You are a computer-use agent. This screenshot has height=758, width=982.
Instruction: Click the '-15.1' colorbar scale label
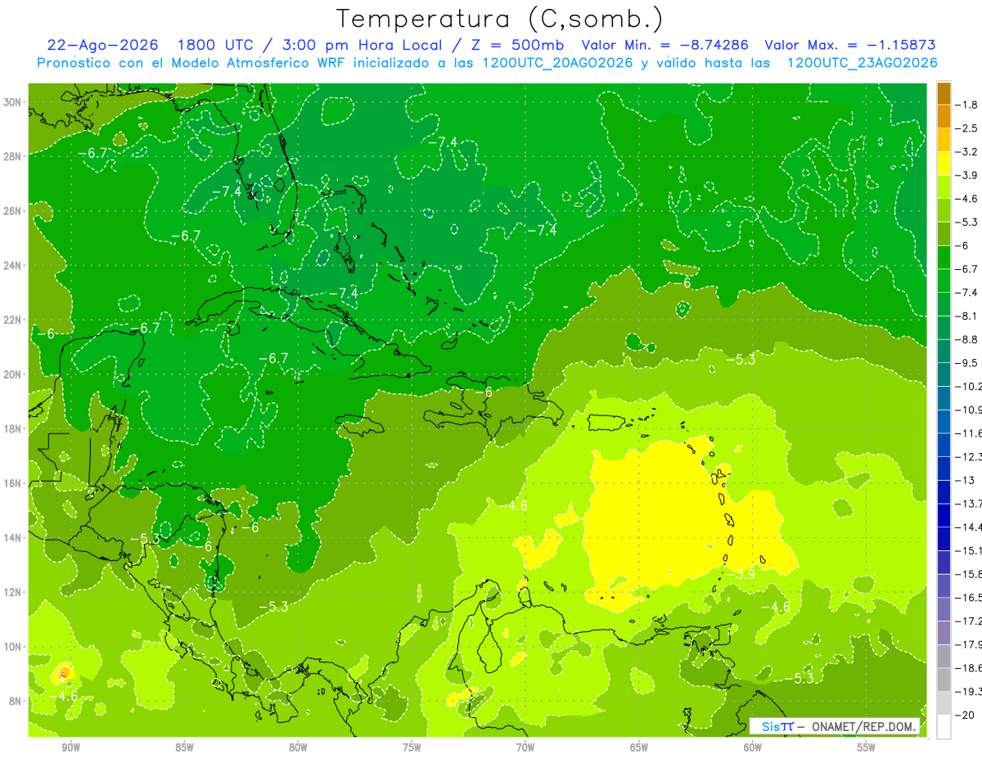coord(970,550)
